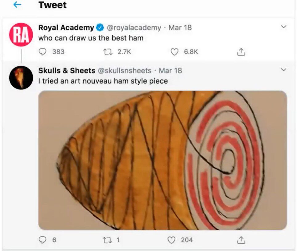The image size is (297, 251).
Task: Reply to the Royal Academy tweet
Action: [x=42, y=52]
